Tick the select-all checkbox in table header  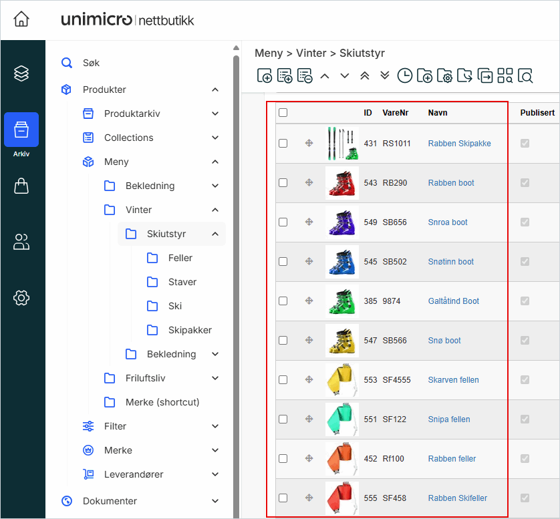[283, 113]
